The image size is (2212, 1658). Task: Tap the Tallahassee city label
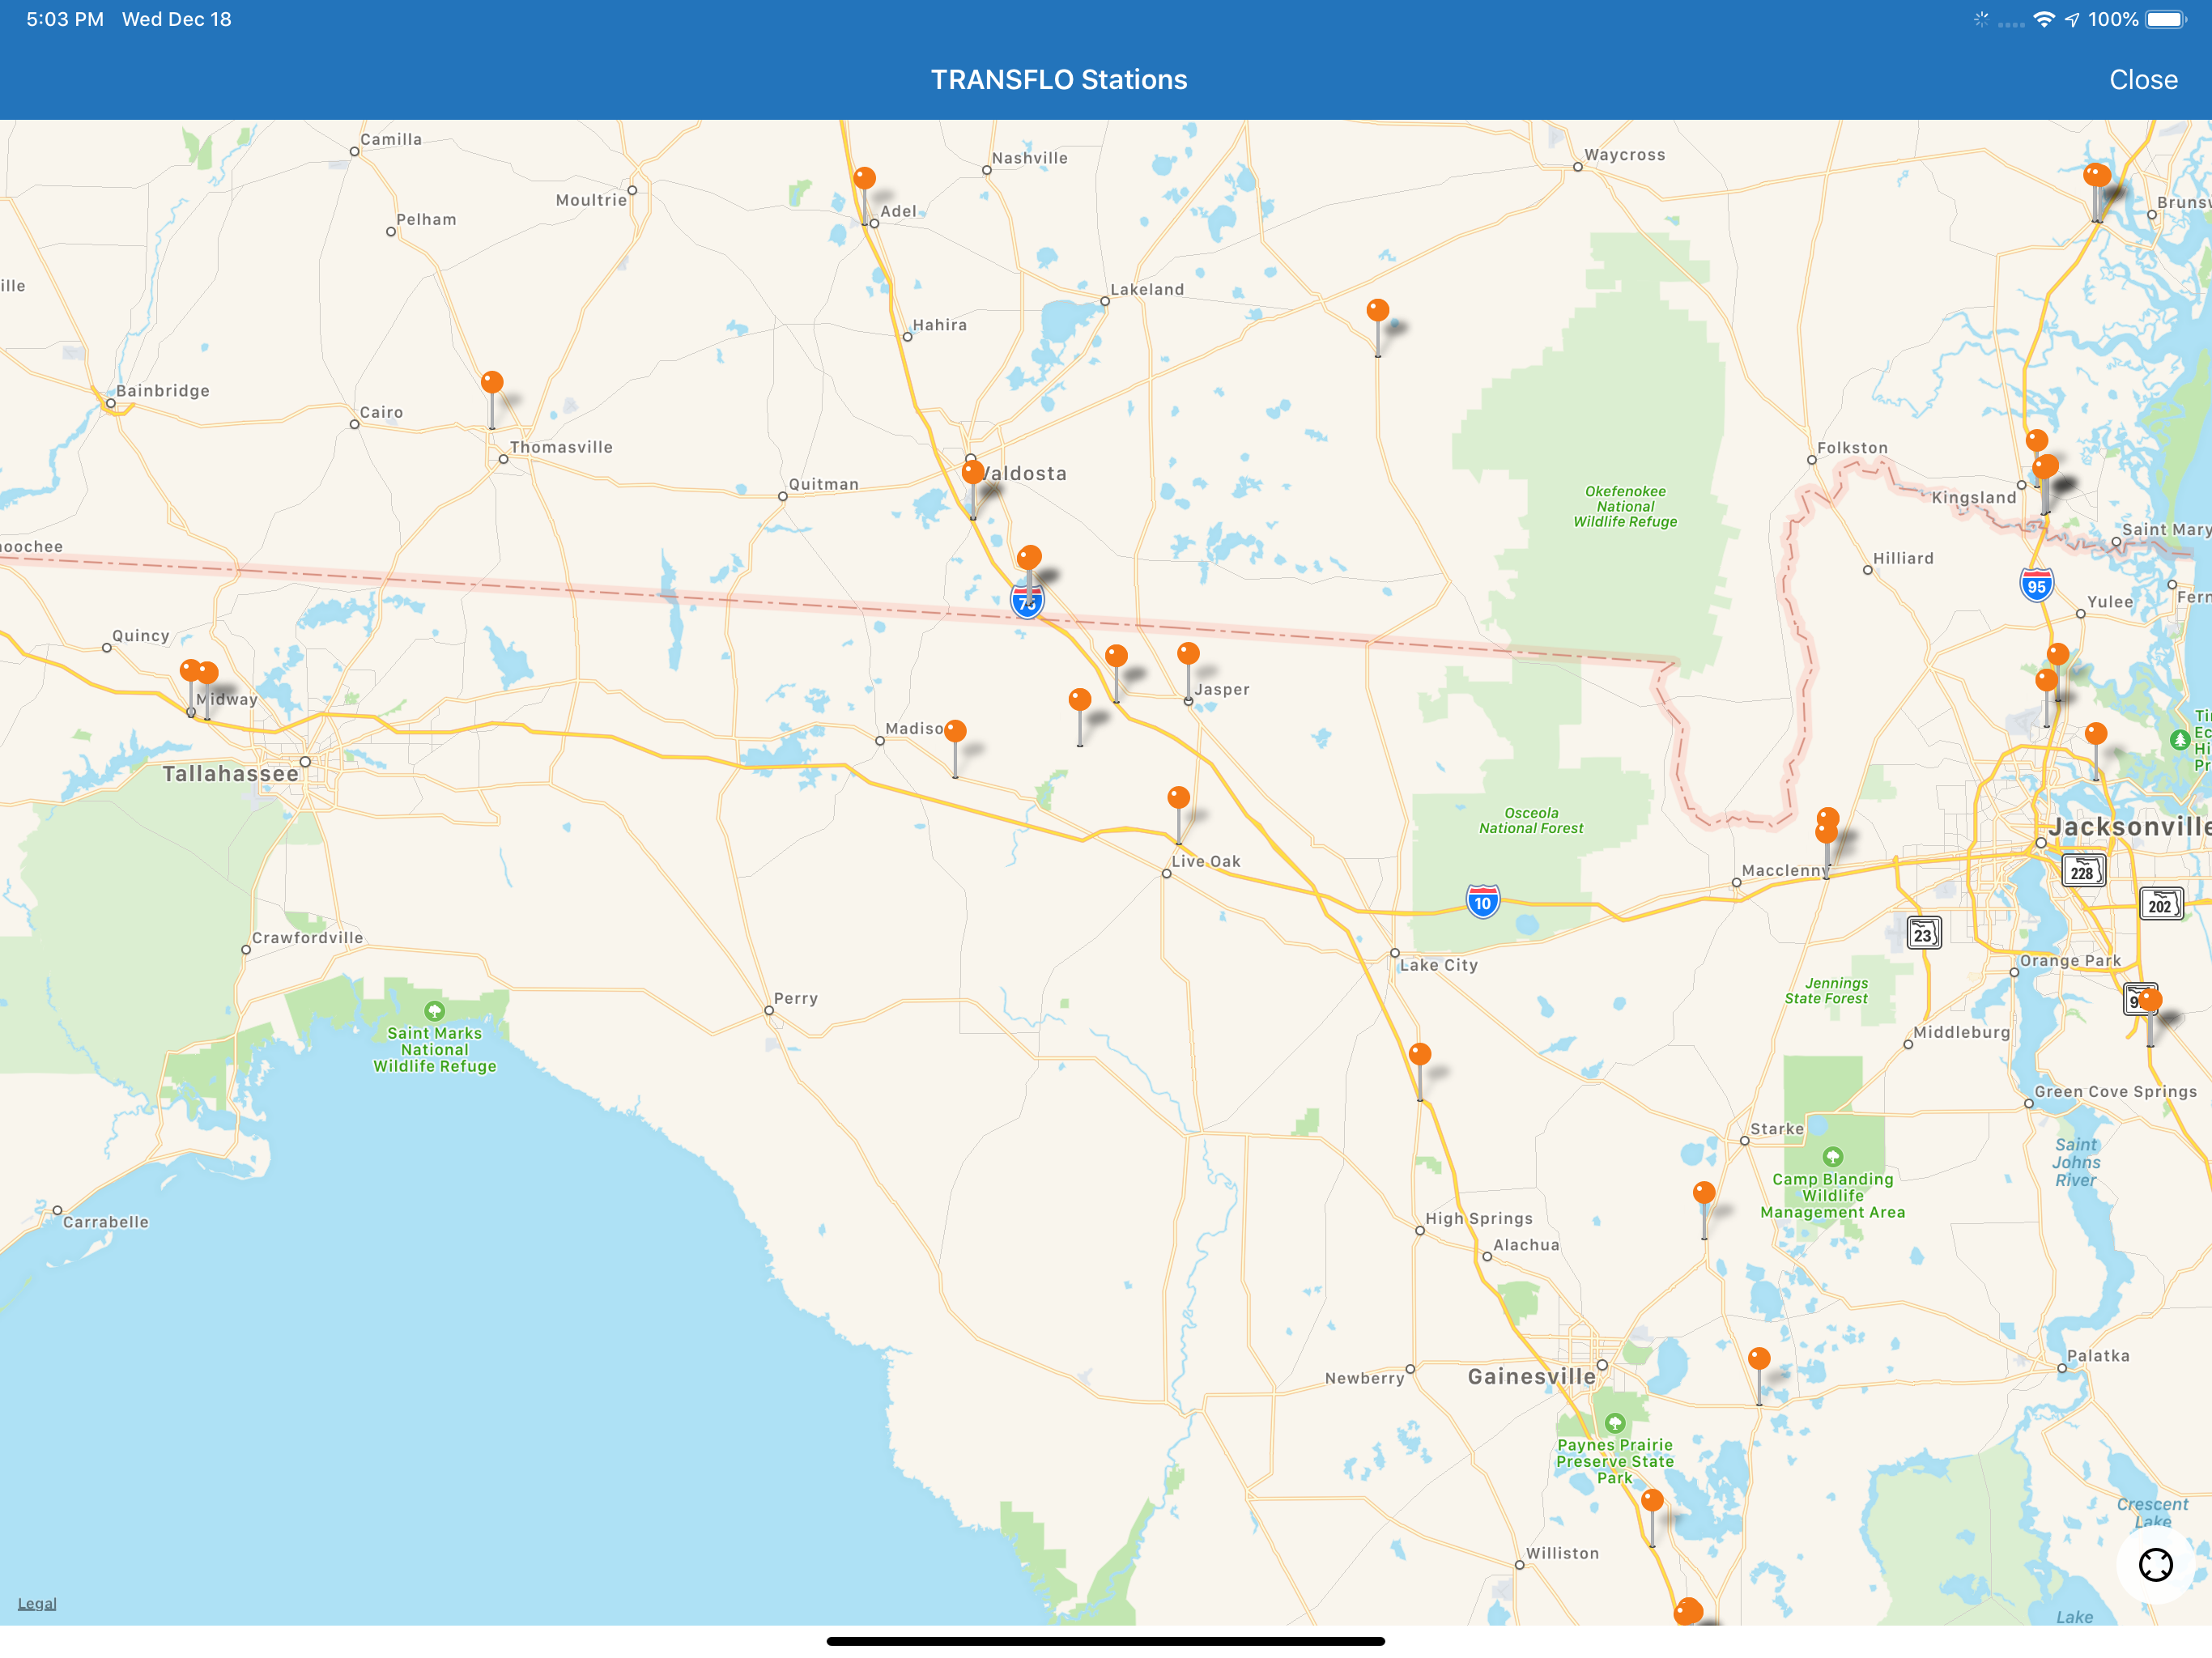tap(231, 774)
